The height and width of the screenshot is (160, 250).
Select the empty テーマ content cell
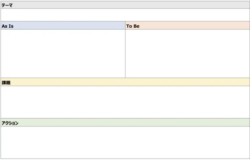pyautogui.click(x=125, y=15)
